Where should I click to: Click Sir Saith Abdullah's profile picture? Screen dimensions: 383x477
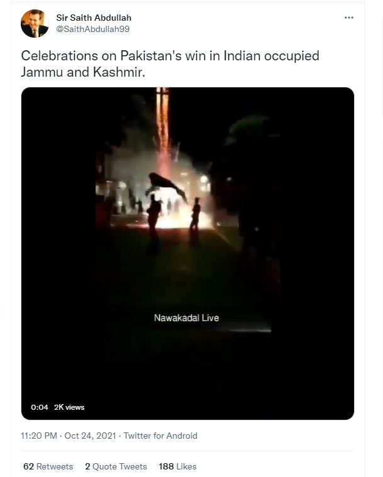point(35,23)
